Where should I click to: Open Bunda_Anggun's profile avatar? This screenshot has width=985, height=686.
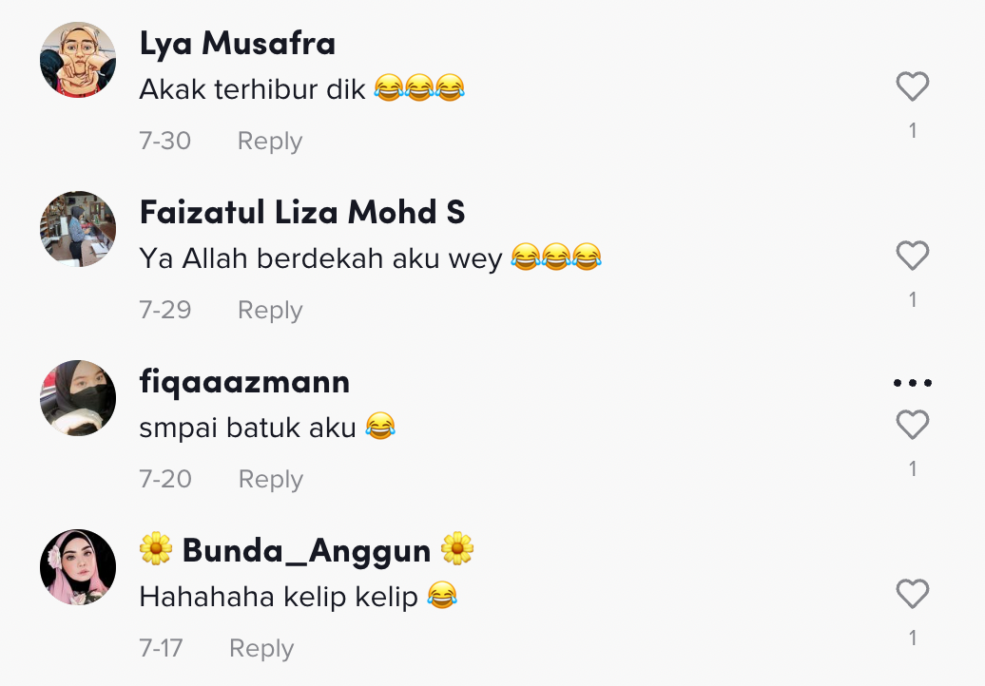pyautogui.click(x=78, y=567)
